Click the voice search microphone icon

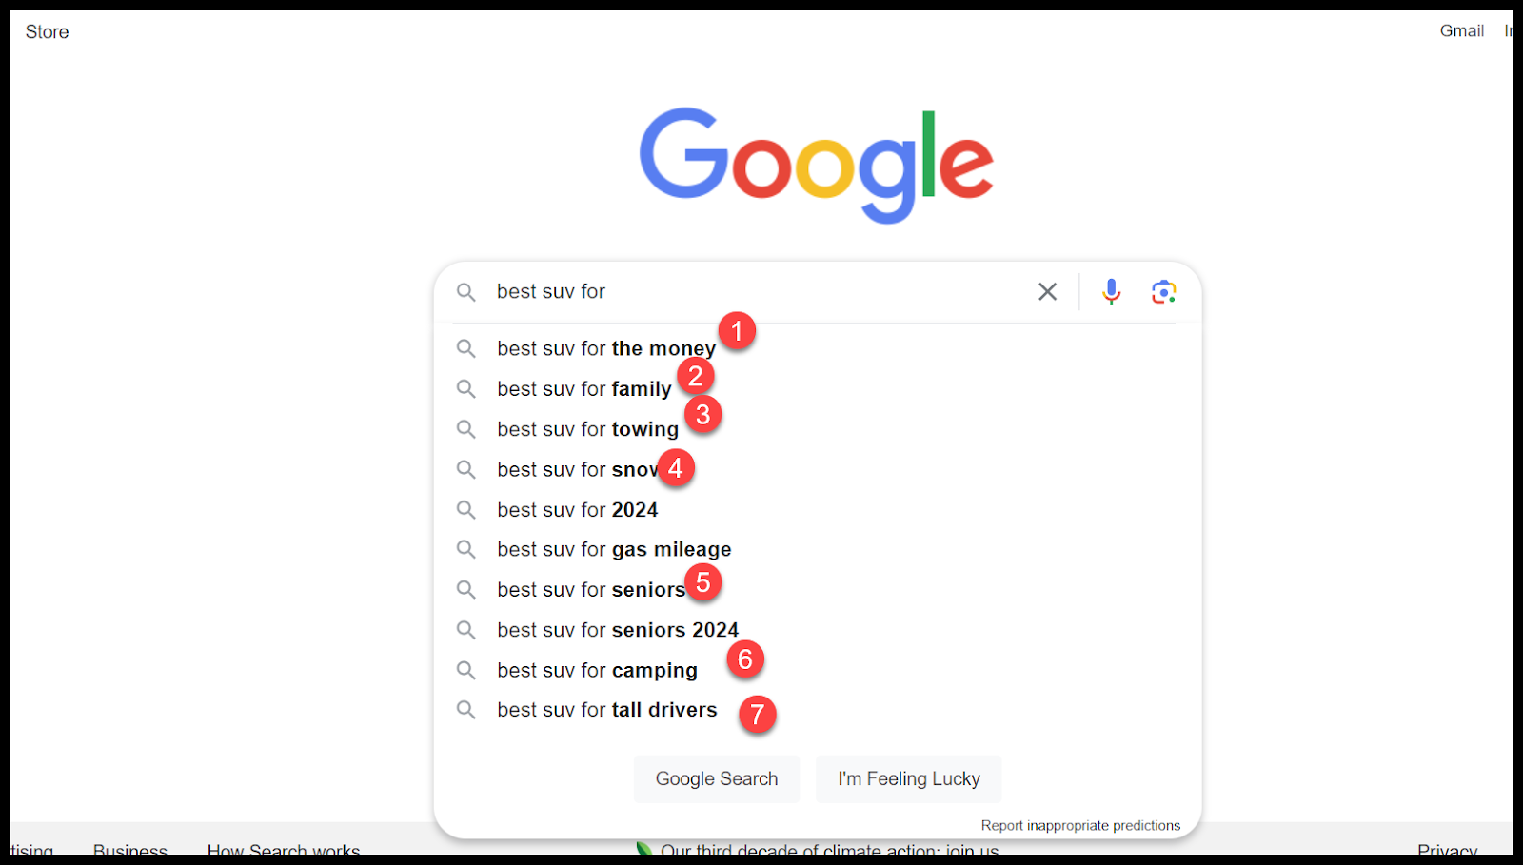coord(1111,291)
